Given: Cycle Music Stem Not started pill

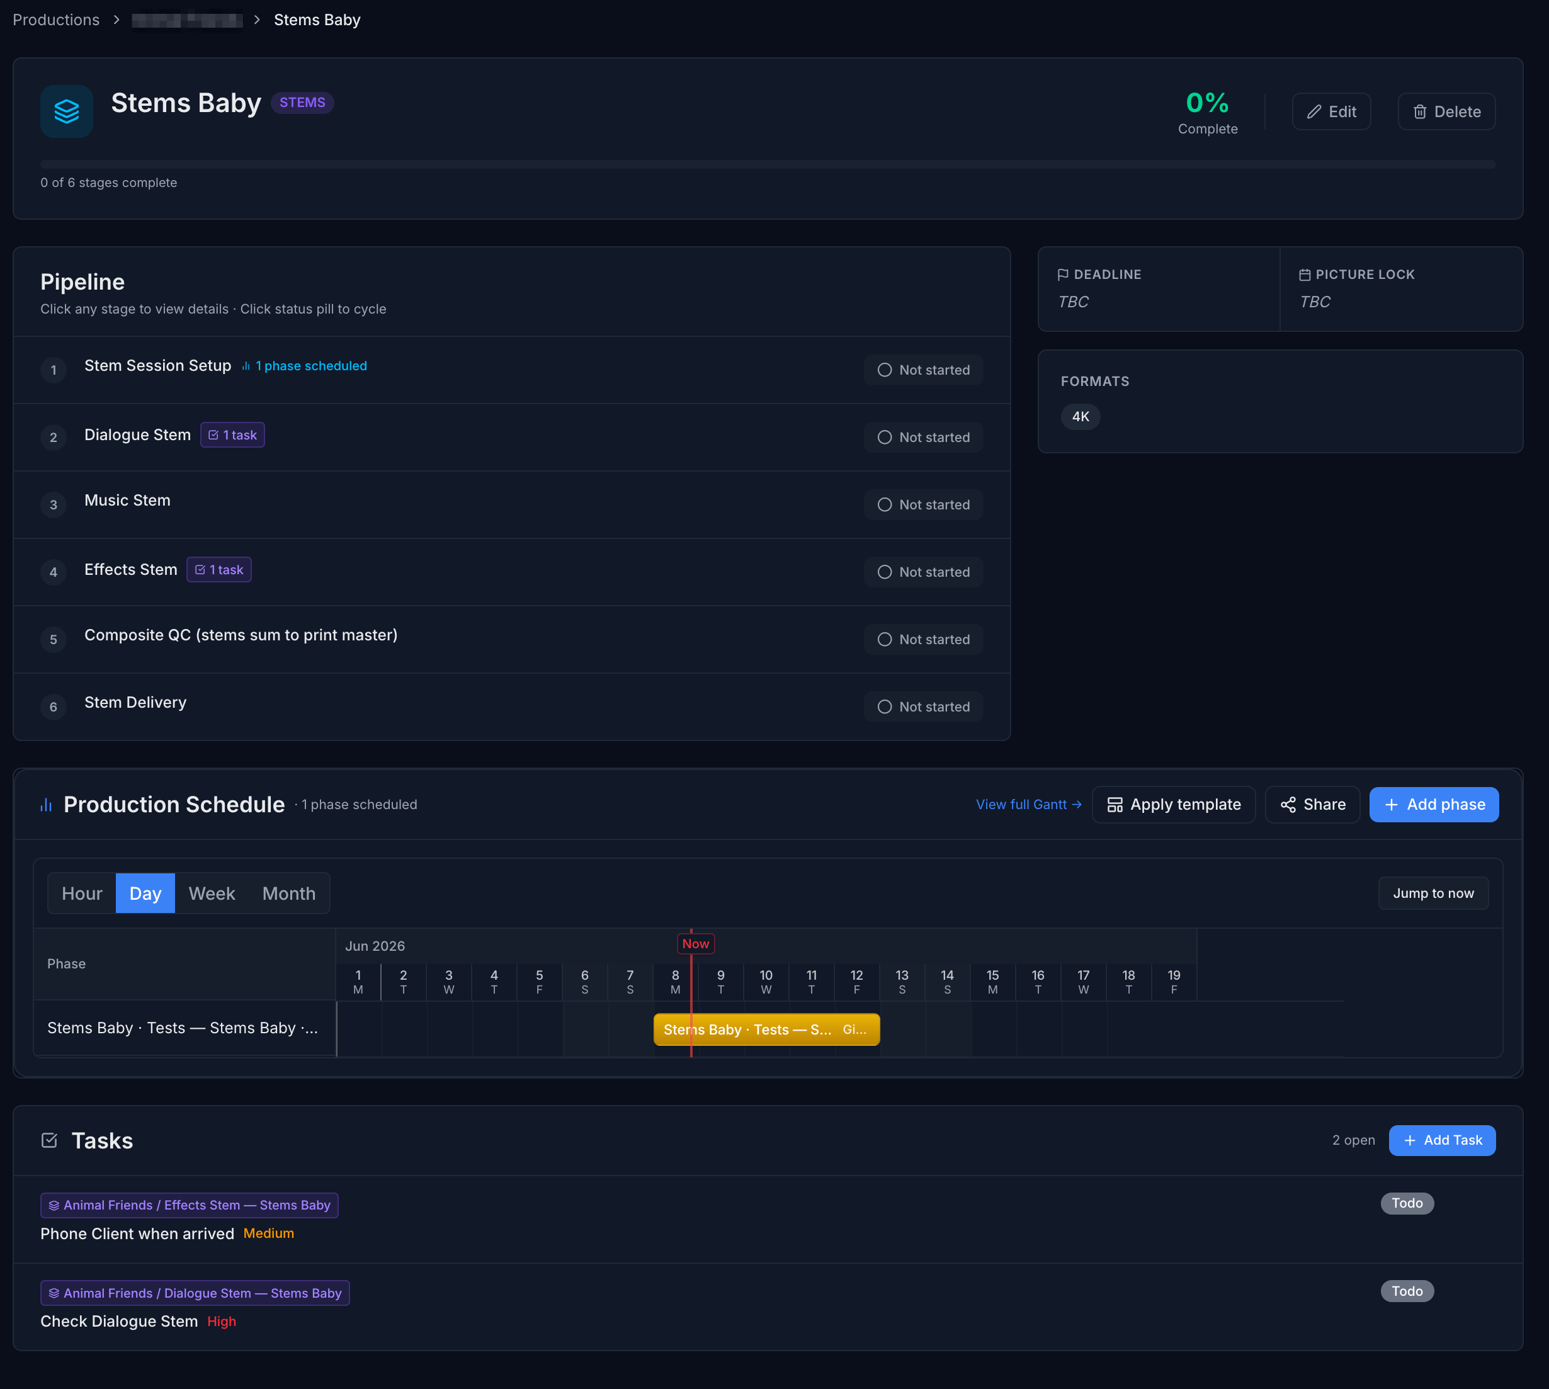Looking at the screenshot, I should [923, 504].
